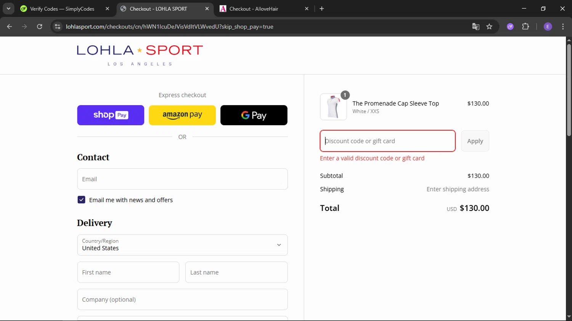Switch to Verify Codes — SimplyCodes tab
The width and height of the screenshot is (572, 321).
tap(62, 9)
